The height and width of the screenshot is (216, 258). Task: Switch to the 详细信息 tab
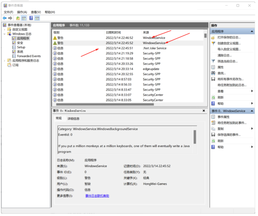[73, 119]
